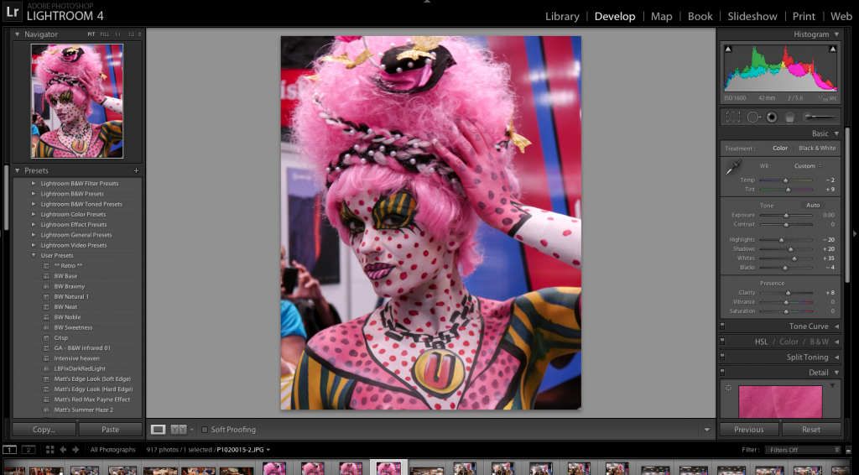Go forward using the right arrow icon
The height and width of the screenshot is (475, 859).
[75, 449]
